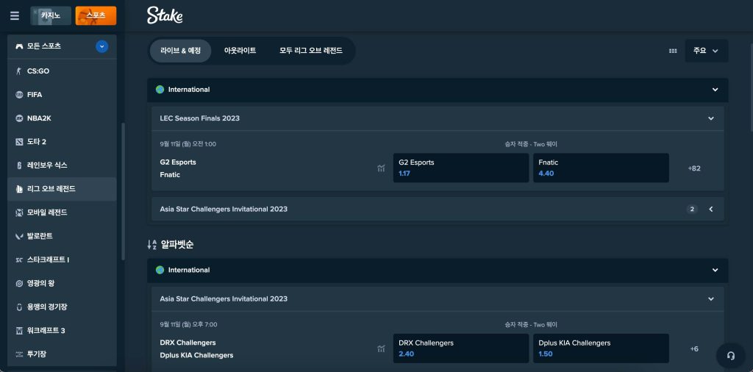The width and height of the screenshot is (753, 372).
Task: Click the 9월 11일 오후 7:00 time
Action: pos(188,324)
